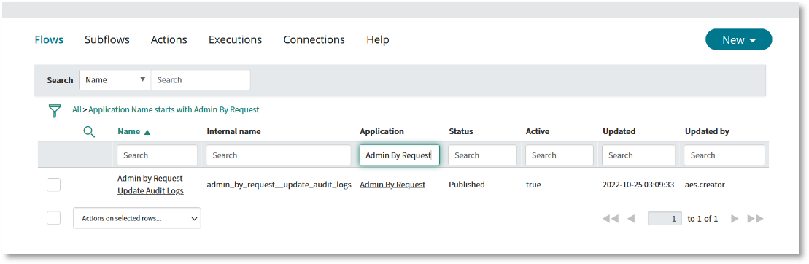809x264 pixels.
Task: Go to first page of results
Action: pos(611,219)
